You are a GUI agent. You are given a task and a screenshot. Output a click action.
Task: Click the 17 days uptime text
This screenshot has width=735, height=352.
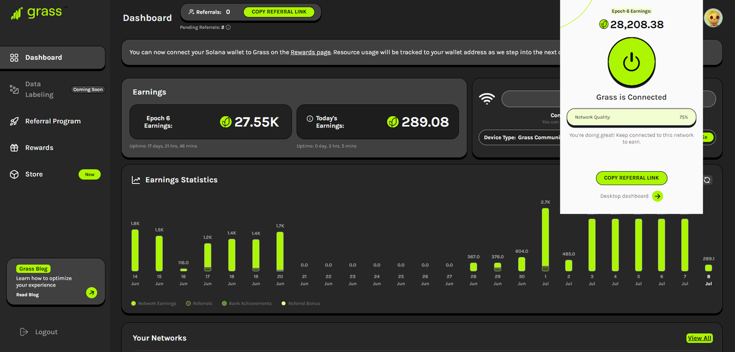164,146
